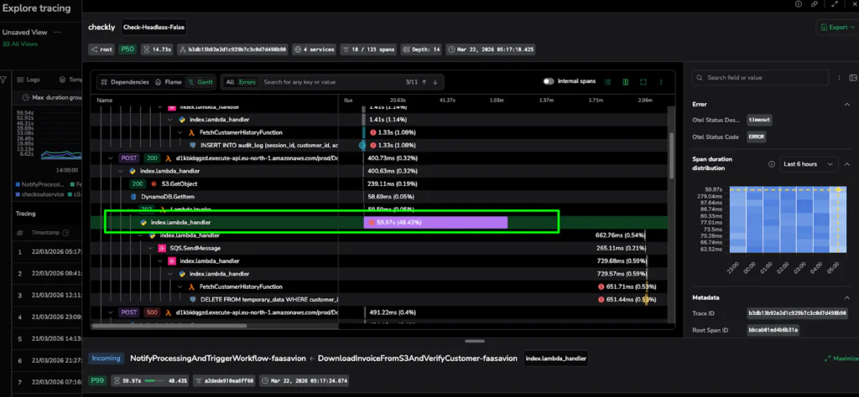The image size is (859, 397).
Task: Click the fullscreen expand icon in Gantt toolbar
Action: (x=643, y=82)
